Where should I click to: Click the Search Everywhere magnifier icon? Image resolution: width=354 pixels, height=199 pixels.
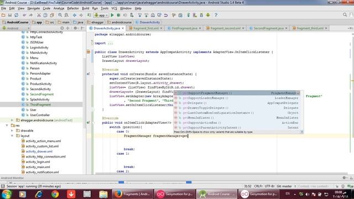345,15
